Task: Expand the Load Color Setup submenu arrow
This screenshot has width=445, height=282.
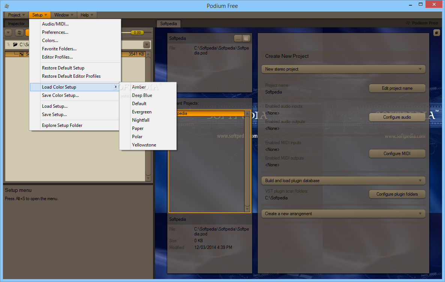Action: click(x=116, y=87)
